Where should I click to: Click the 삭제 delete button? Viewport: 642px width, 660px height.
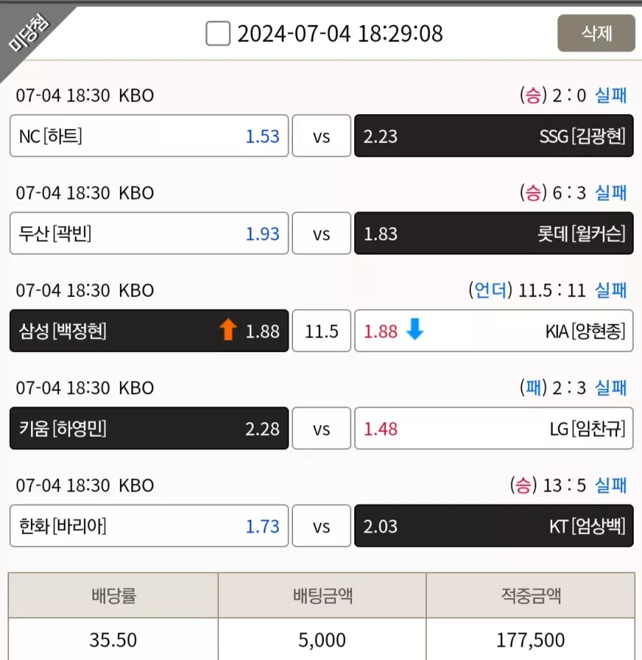(596, 33)
